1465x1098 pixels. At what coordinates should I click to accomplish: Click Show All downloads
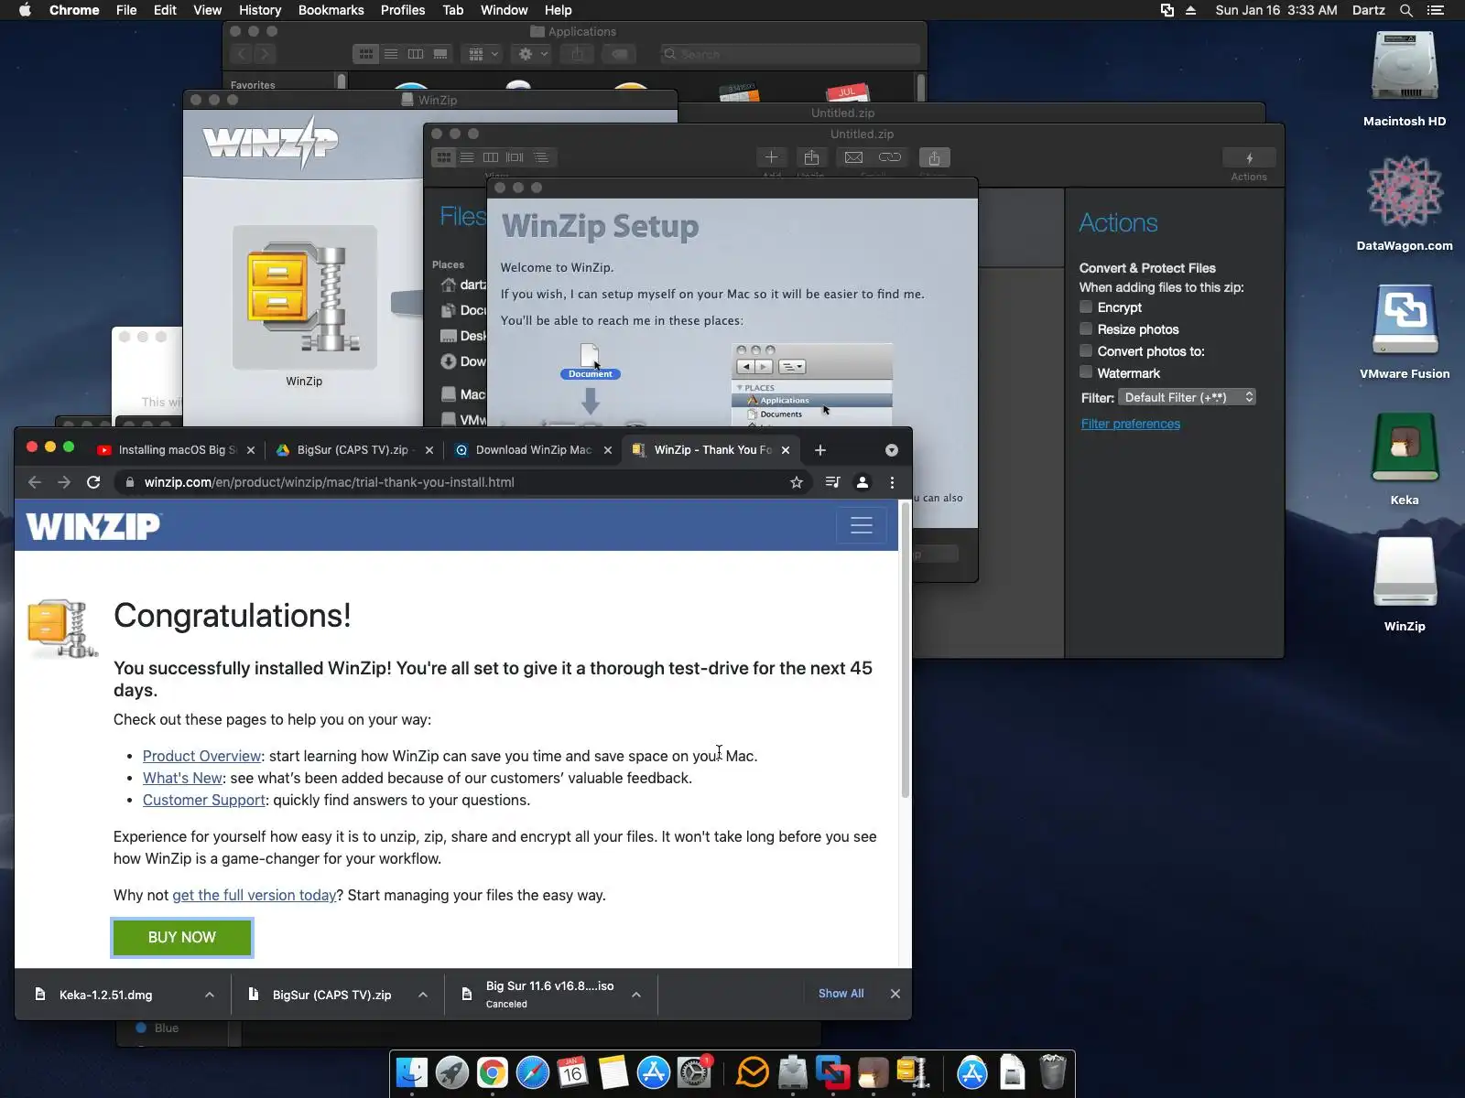[x=841, y=994]
